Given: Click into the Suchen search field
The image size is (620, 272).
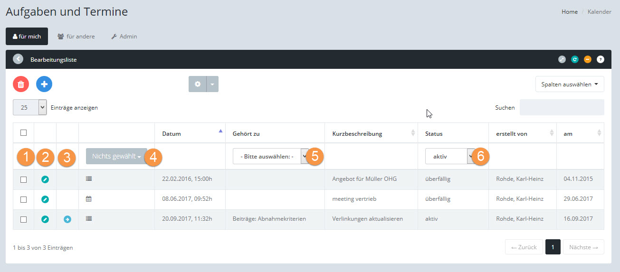Looking at the screenshot, I should click(562, 107).
